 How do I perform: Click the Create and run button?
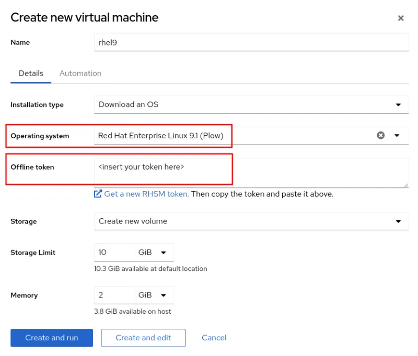pyautogui.click(x=51, y=338)
